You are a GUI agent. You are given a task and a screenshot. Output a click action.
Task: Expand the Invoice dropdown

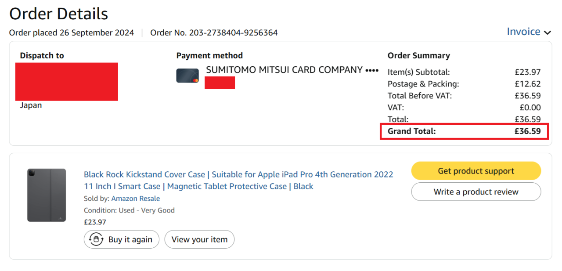click(x=528, y=32)
